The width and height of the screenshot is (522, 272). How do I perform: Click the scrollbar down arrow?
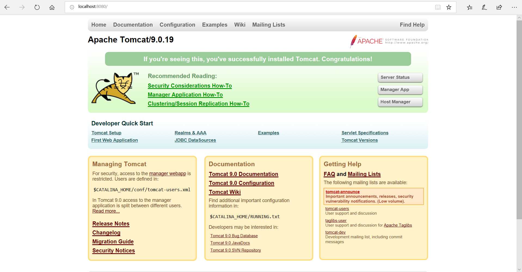(x=519, y=269)
